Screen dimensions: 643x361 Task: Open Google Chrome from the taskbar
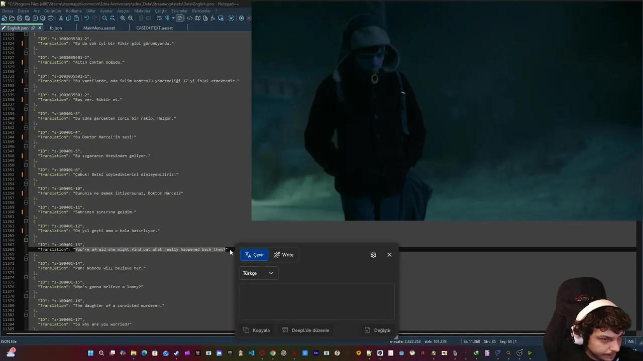tap(273, 353)
